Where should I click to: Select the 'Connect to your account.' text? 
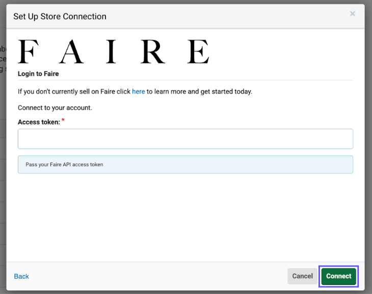55,108
